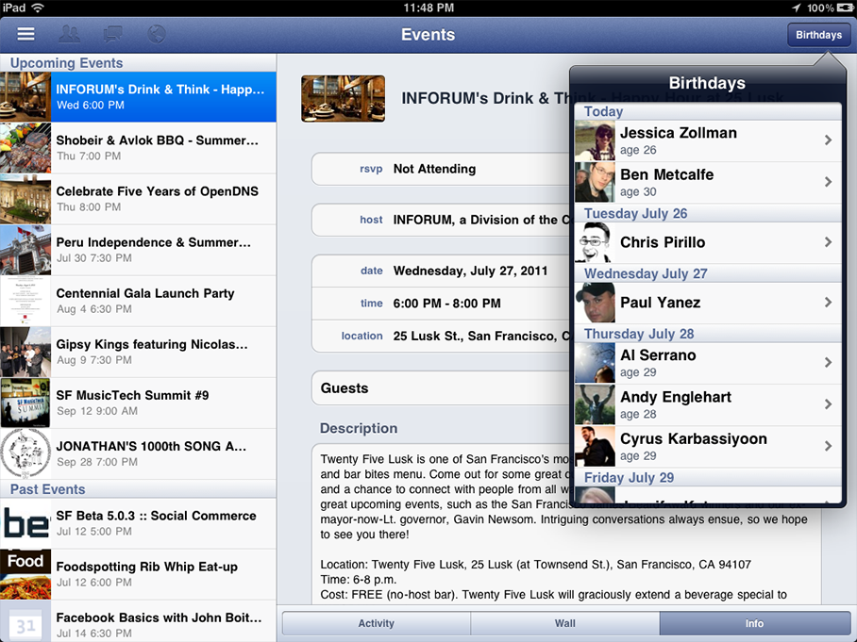Close the Birthdays popover via Birthdays button

[x=818, y=35]
